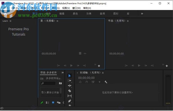
Task: Toggle linked selection in timeline
Action: click(x=93, y=82)
